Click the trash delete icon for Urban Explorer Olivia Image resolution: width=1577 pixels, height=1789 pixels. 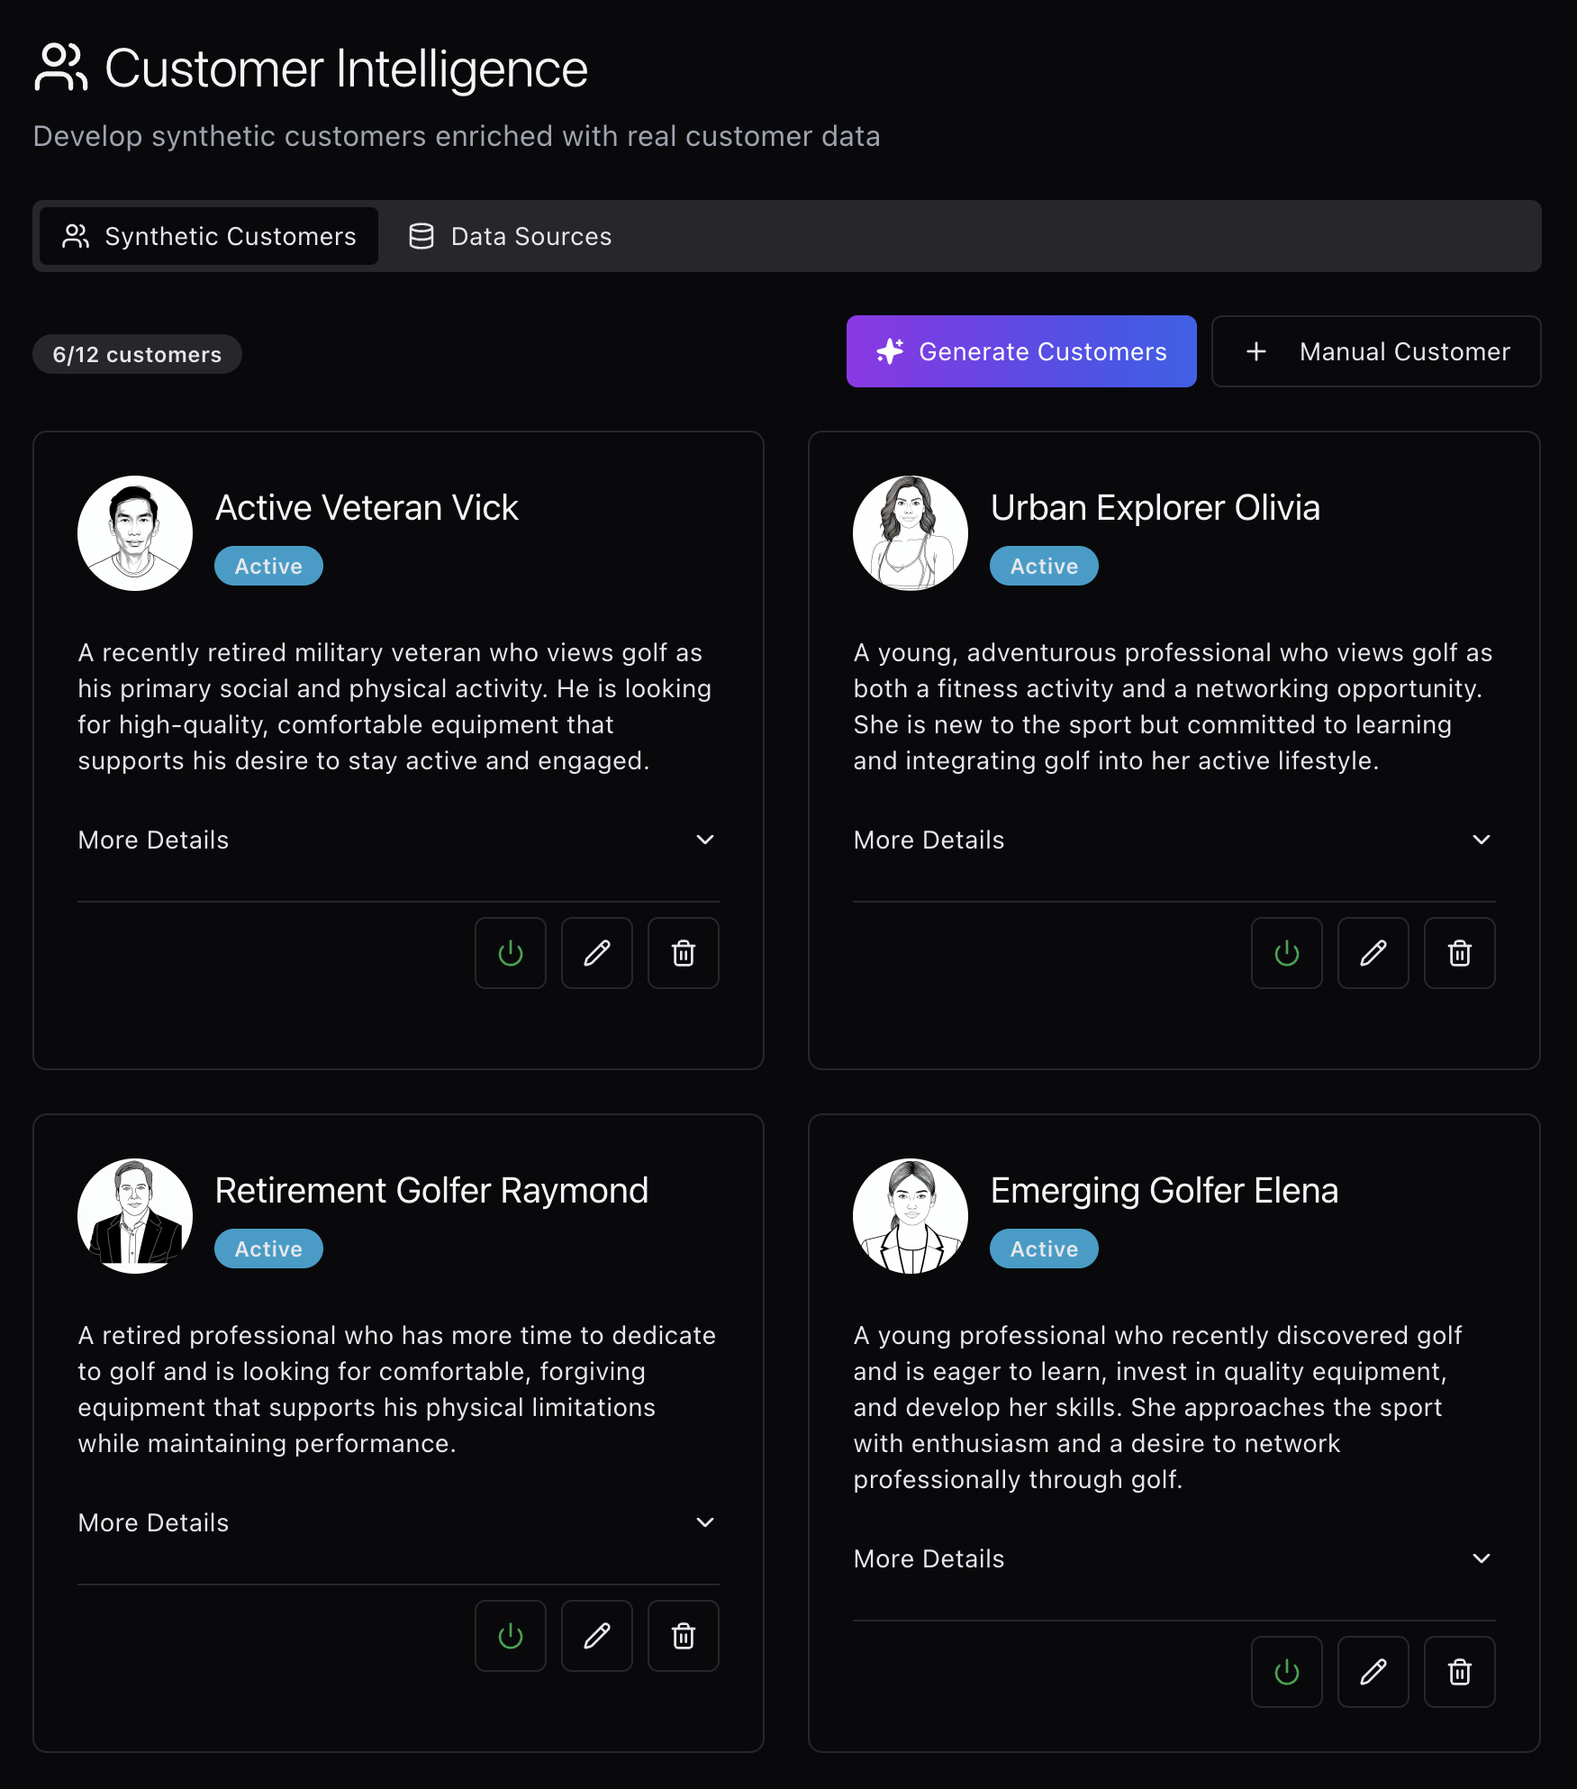[1459, 953]
